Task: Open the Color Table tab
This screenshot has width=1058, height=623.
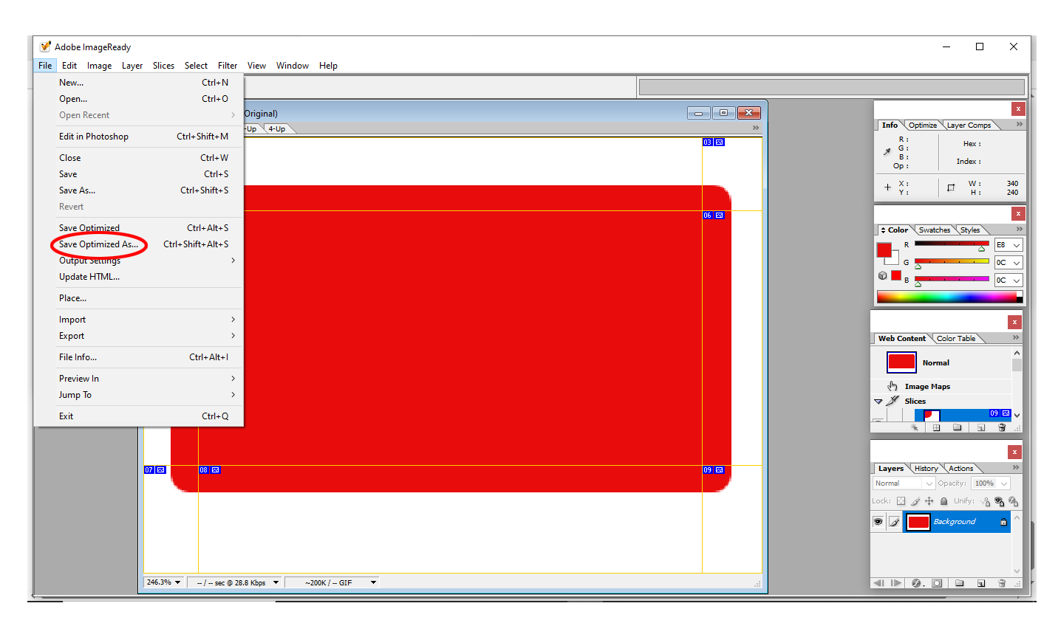Action: point(955,339)
